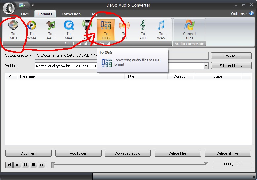Click Add folder button
The height and width of the screenshot is (180, 257).
point(78,153)
